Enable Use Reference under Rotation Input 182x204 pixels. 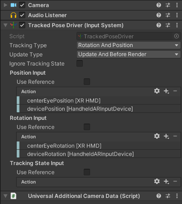pyautogui.click(x=87, y=127)
